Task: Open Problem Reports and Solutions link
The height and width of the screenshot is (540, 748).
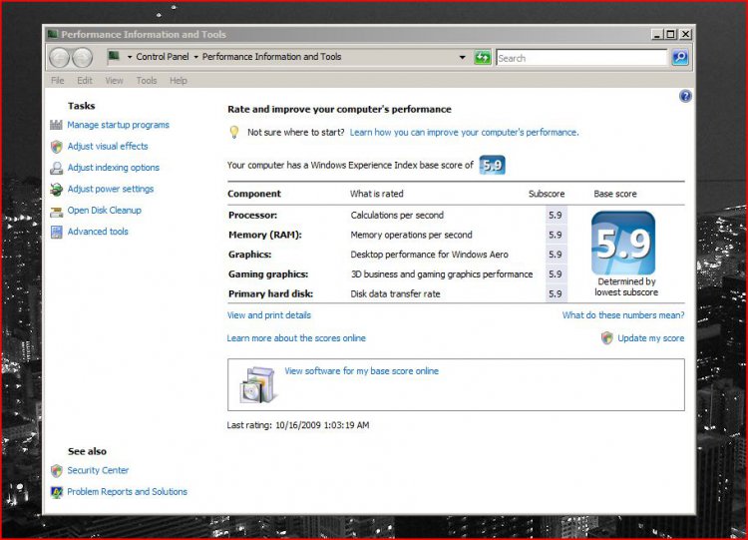Action: point(127,492)
